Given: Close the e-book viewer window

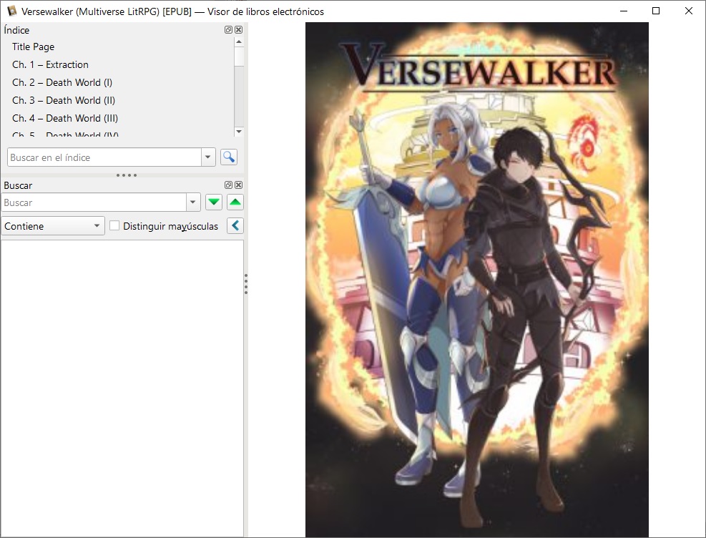Looking at the screenshot, I should pos(688,11).
